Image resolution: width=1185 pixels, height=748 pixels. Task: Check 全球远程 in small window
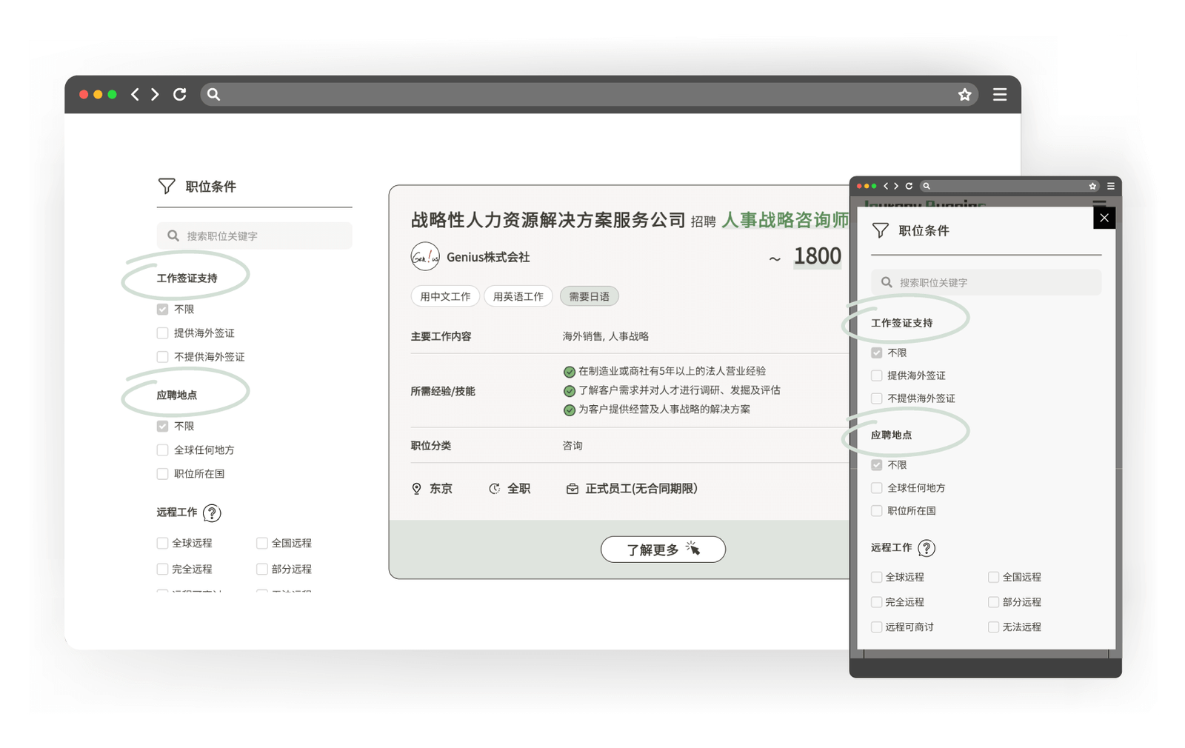click(x=877, y=577)
